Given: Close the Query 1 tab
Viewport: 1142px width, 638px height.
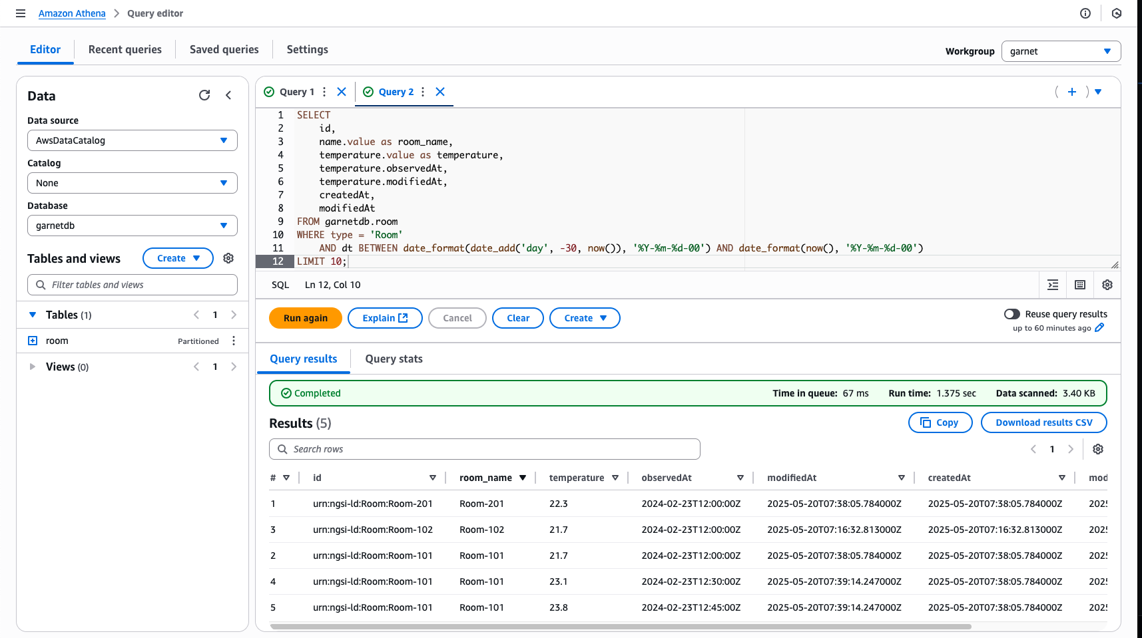Looking at the screenshot, I should [x=342, y=92].
